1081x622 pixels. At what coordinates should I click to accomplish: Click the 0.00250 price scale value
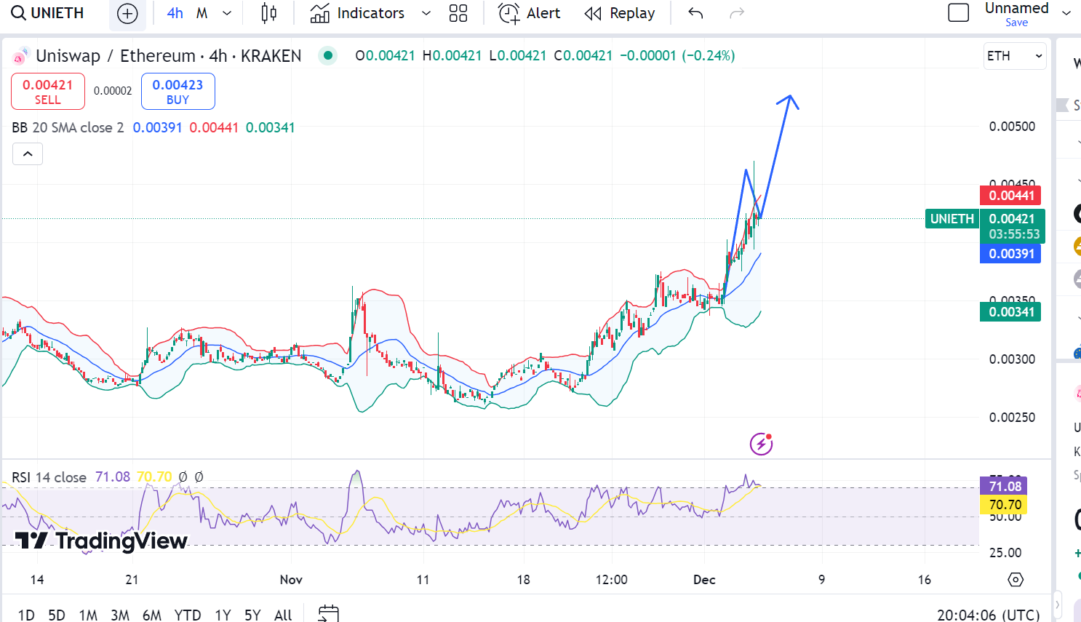[x=1012, y=418]
